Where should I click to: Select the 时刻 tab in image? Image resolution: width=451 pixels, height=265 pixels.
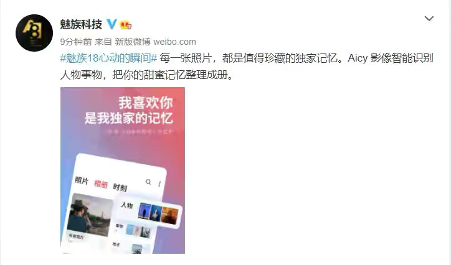click(x=120, y=187)
